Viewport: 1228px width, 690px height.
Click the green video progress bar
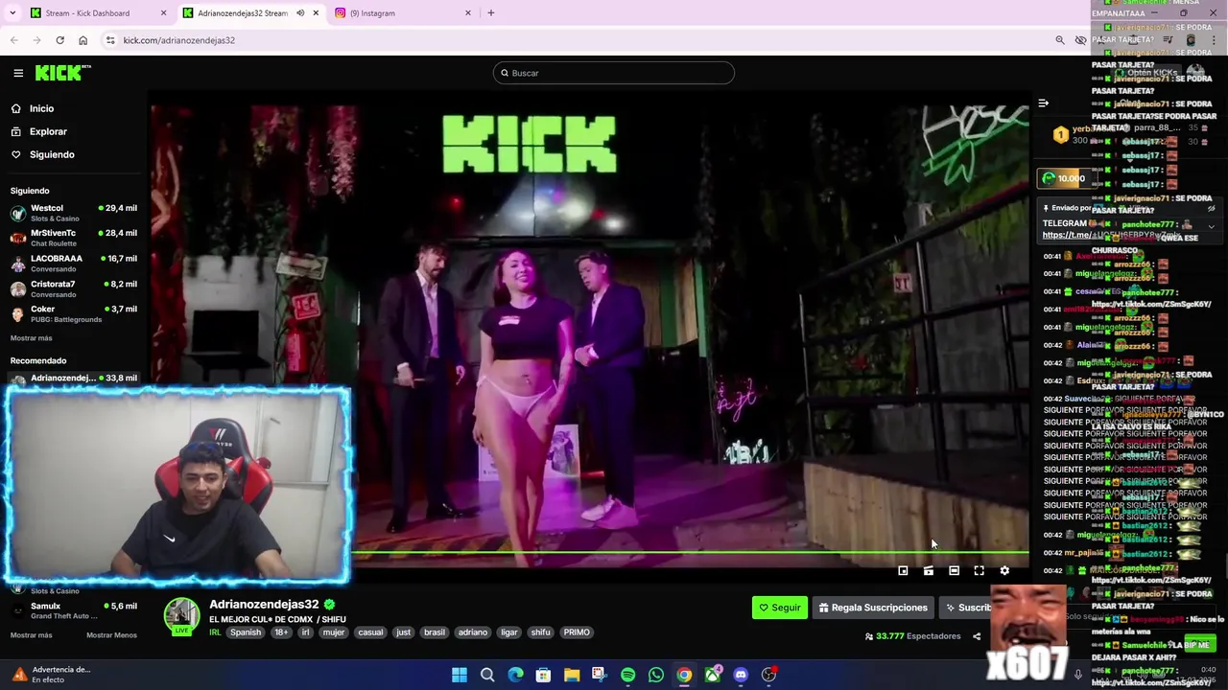pos(691,552)
